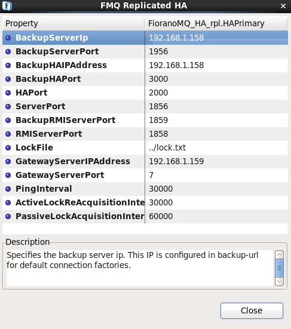Click the bullet icon beside BackupServerPort
The width and height of the screenshot is (291, 329).
pos(8,51)
